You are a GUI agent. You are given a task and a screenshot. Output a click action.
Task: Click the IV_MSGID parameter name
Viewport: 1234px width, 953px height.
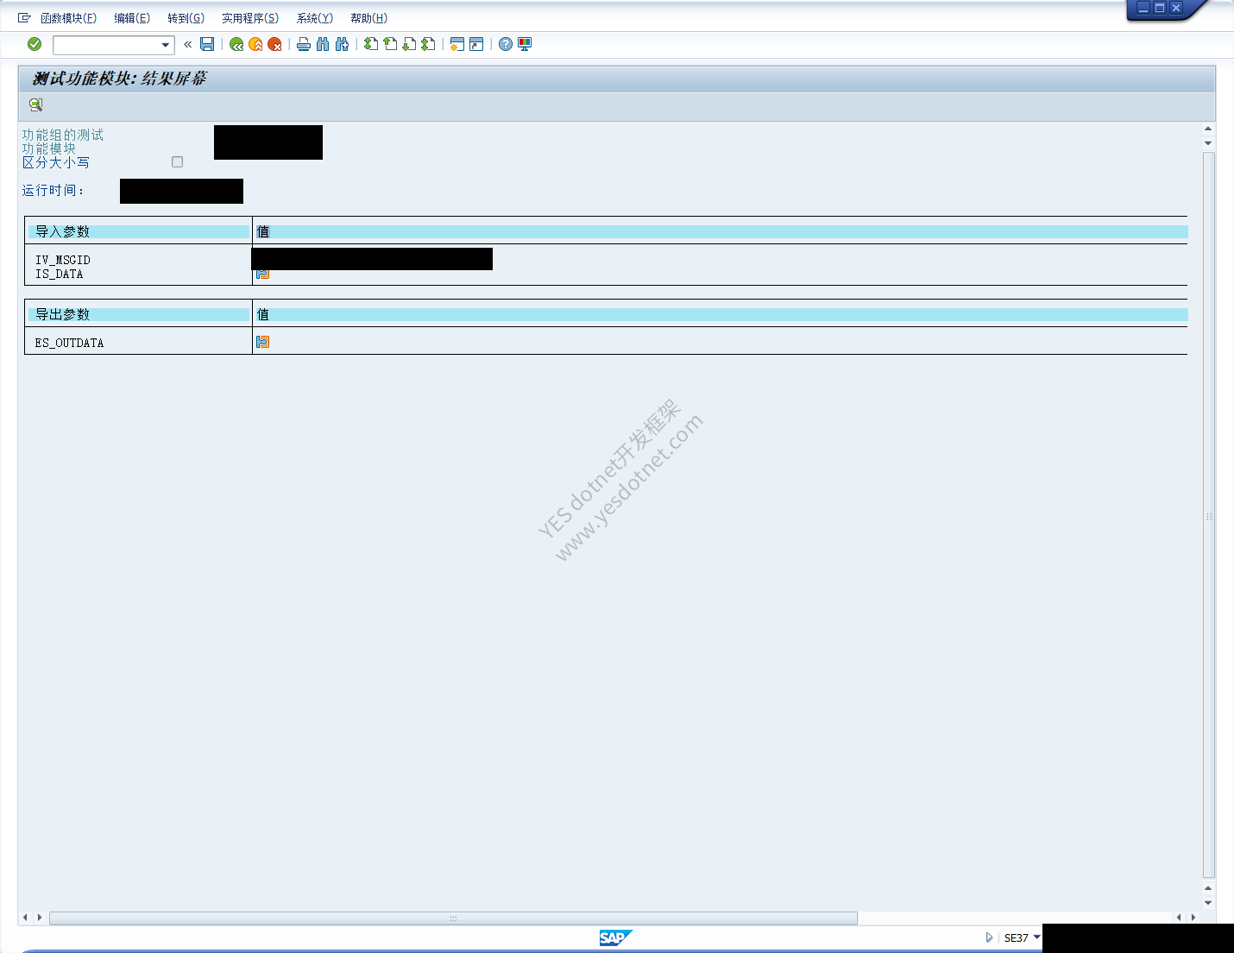coord(63,260)
